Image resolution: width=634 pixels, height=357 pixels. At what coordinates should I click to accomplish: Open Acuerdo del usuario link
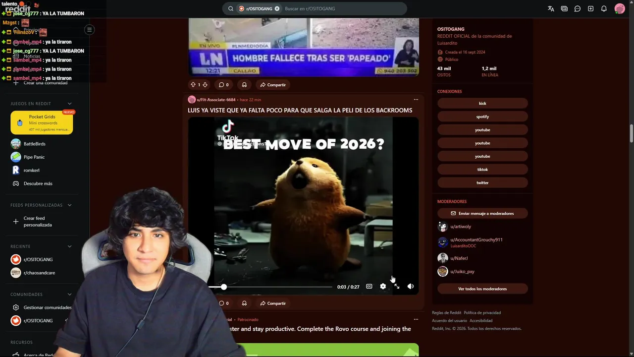[449, 320]
